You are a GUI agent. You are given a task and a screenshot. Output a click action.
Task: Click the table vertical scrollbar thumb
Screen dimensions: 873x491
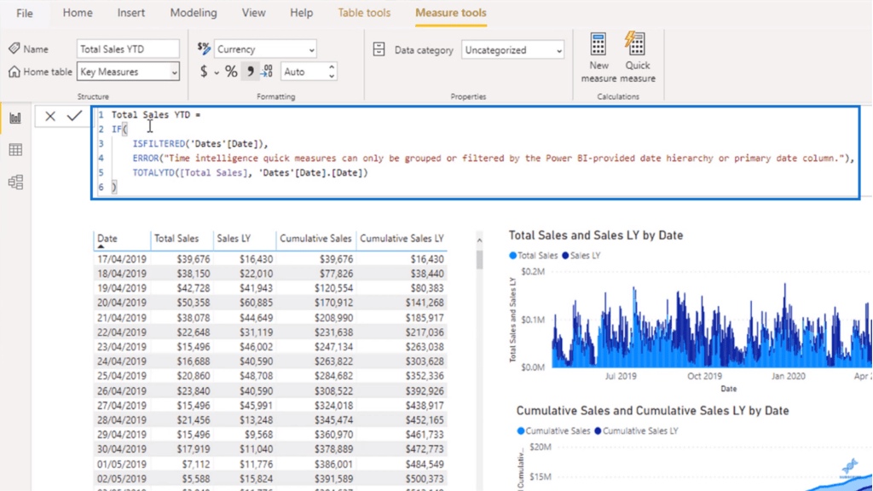(x=479, y=259)
